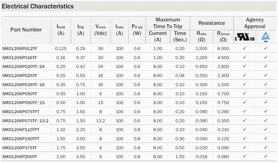Select part number SMD1206P150TFT
This screenshot has width=278, height=163.
pyautogui.click(x=21, y=139)
